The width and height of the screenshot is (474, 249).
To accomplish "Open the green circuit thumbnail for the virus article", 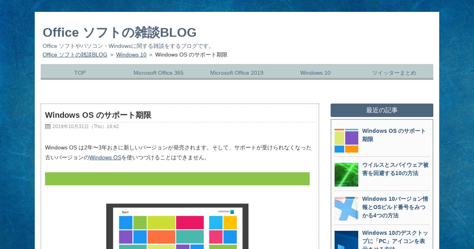I will 346,175.
